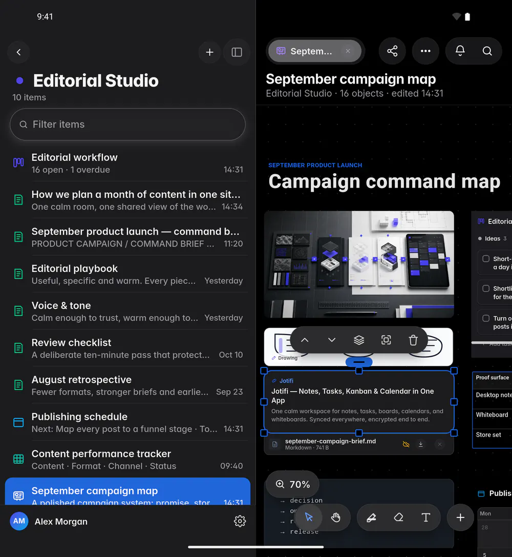Image resolution: width=512 pixels, height=557 pixels.
Task: Share the September campaign map
Action: [x=392, y=51]
